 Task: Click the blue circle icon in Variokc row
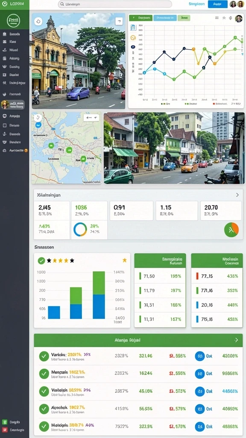click(200, 356)
